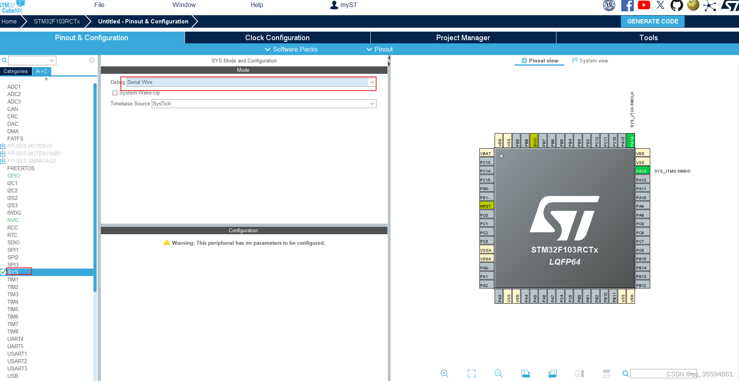This screenshot has height=381, width=739.
Task: Open the GitHub link icon
Action: (x=676, y=5)
